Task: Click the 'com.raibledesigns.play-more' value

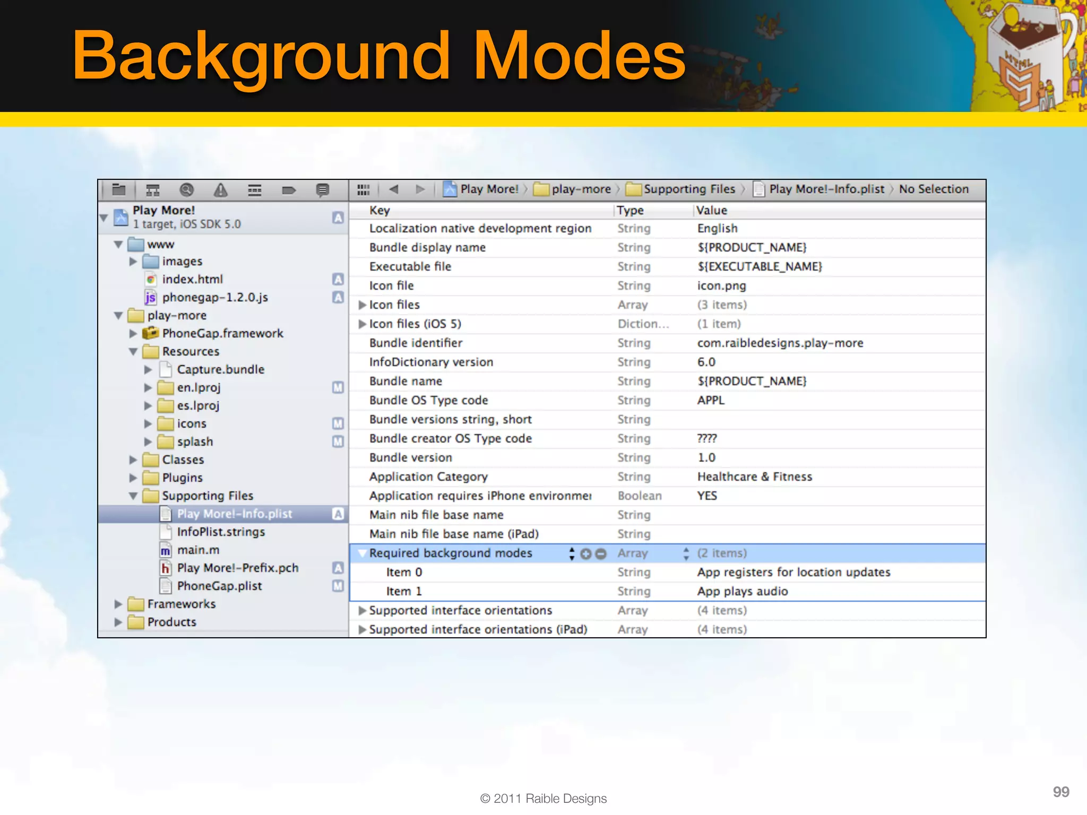Action: pyautogui.click(x=780, y=343)
